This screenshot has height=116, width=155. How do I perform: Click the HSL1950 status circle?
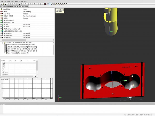(2, 24)
